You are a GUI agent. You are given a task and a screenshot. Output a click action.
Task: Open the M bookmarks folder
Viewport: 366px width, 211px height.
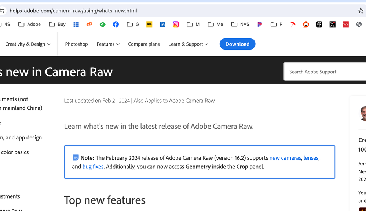click(x=193, y=24)
